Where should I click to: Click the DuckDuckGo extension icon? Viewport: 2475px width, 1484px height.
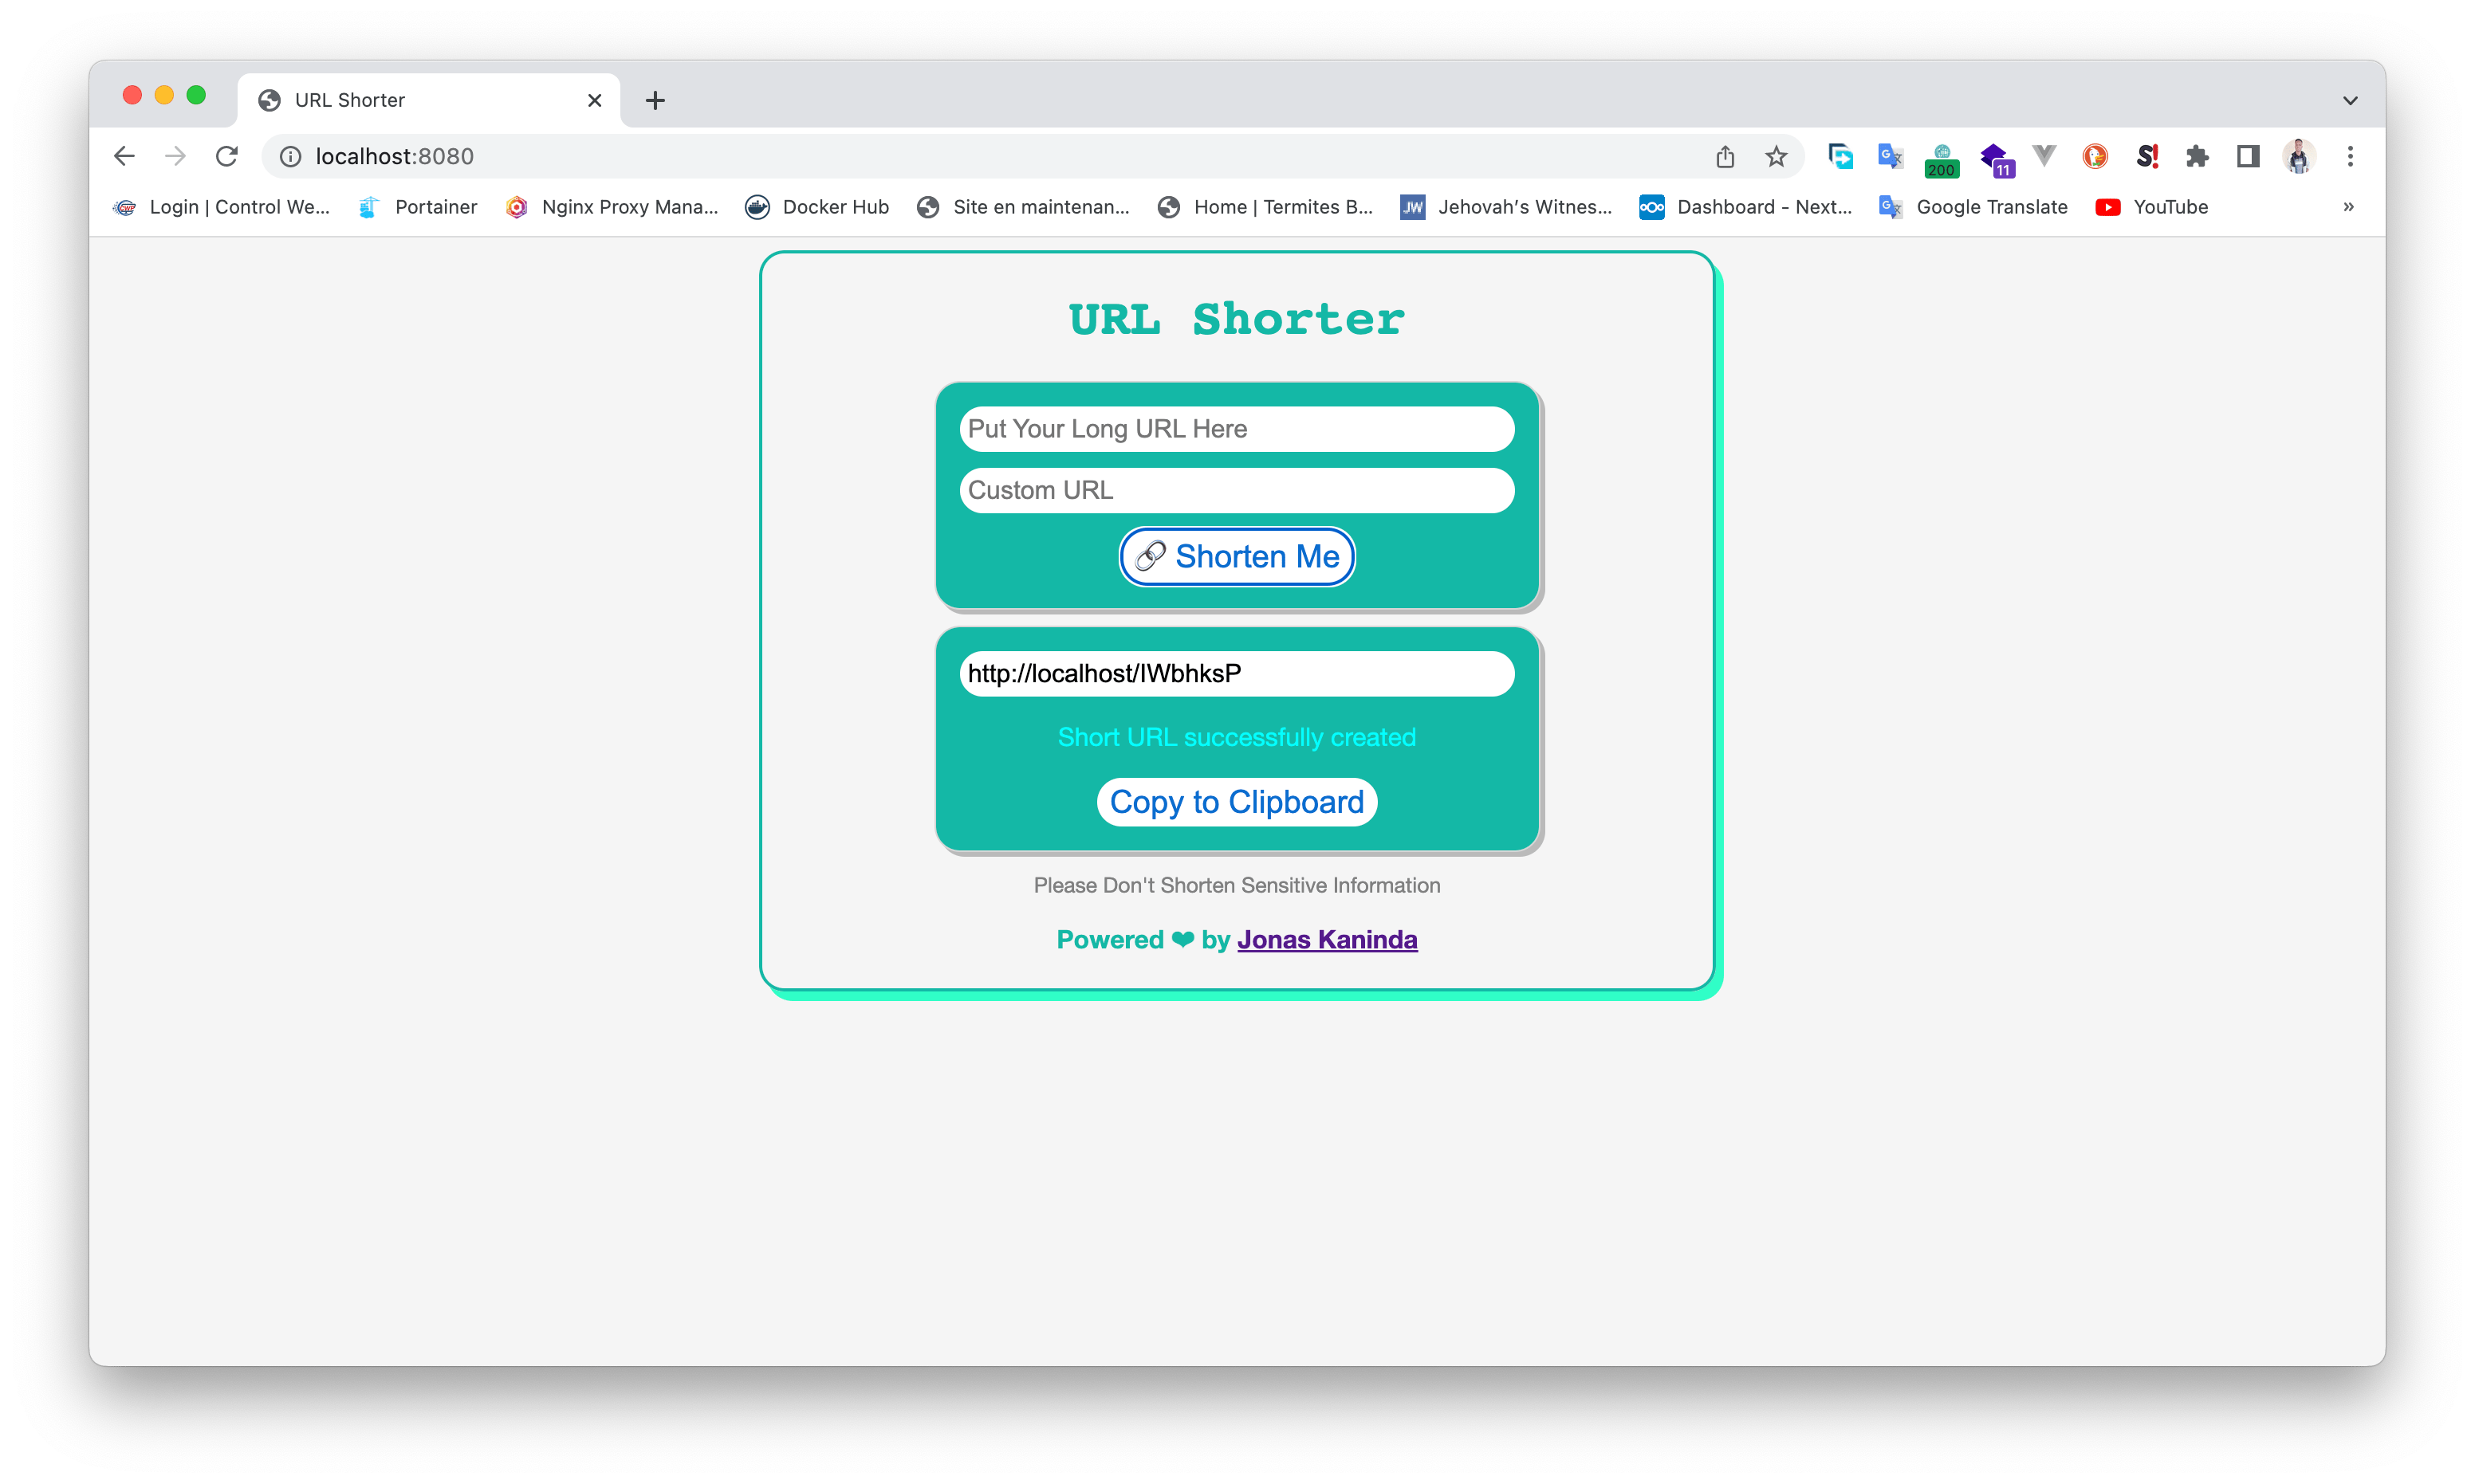2095,156
